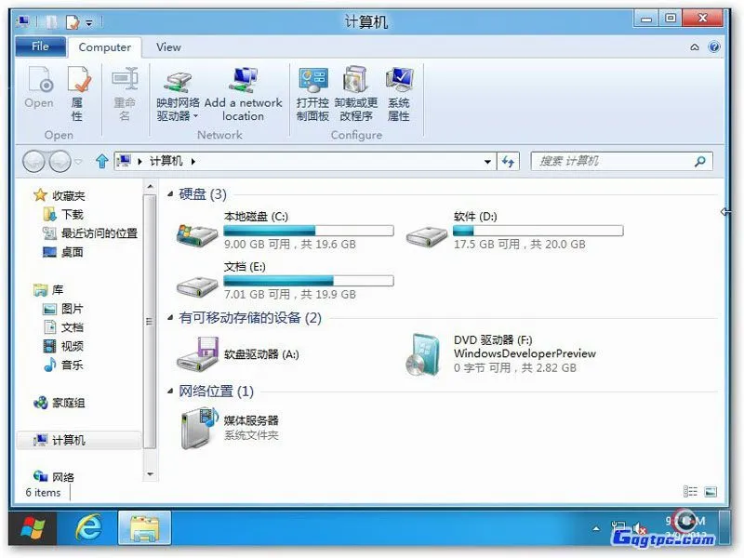Switch to large icons view in status bar

click(711, 491)
